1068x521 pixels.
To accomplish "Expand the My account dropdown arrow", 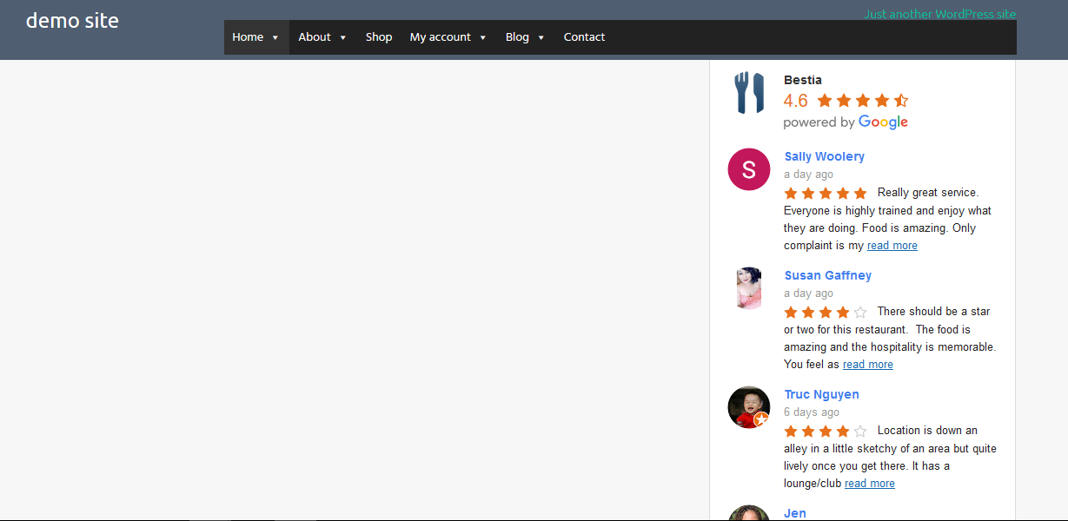I will (x=483, y=37).
